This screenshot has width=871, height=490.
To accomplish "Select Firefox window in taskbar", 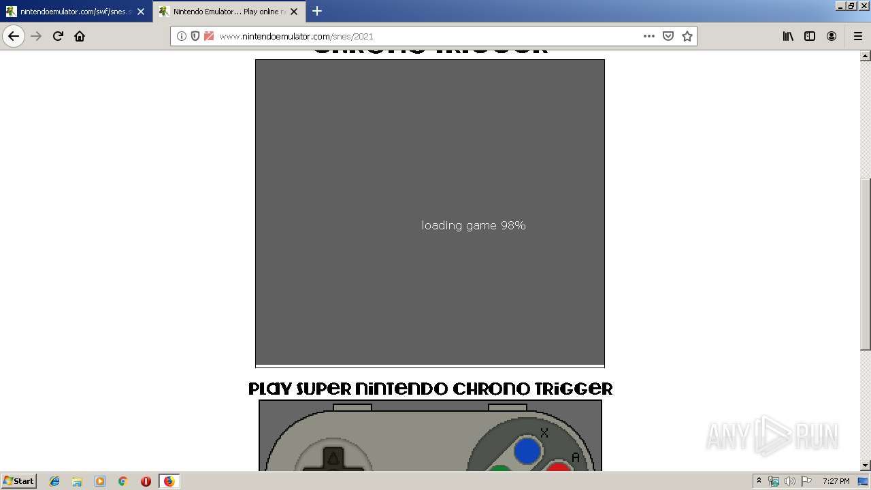I will 169,481.
